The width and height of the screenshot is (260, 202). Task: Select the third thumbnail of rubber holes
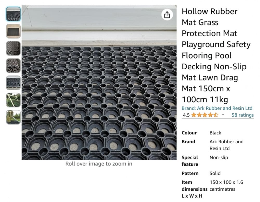pyautogui.click(x=13, y=49)
